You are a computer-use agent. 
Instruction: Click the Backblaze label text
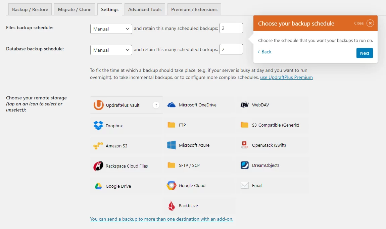click(x=188, y=205)
